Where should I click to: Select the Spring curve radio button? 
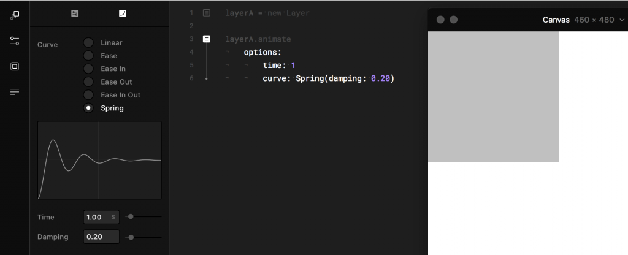(88, 108)
